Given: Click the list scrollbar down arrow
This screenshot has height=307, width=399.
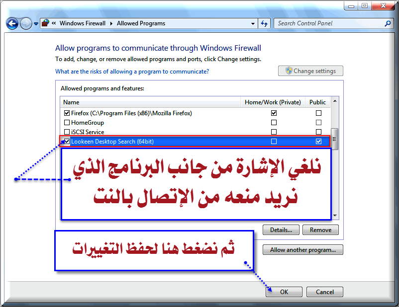Looking at the screenshot, I should 335,215.
